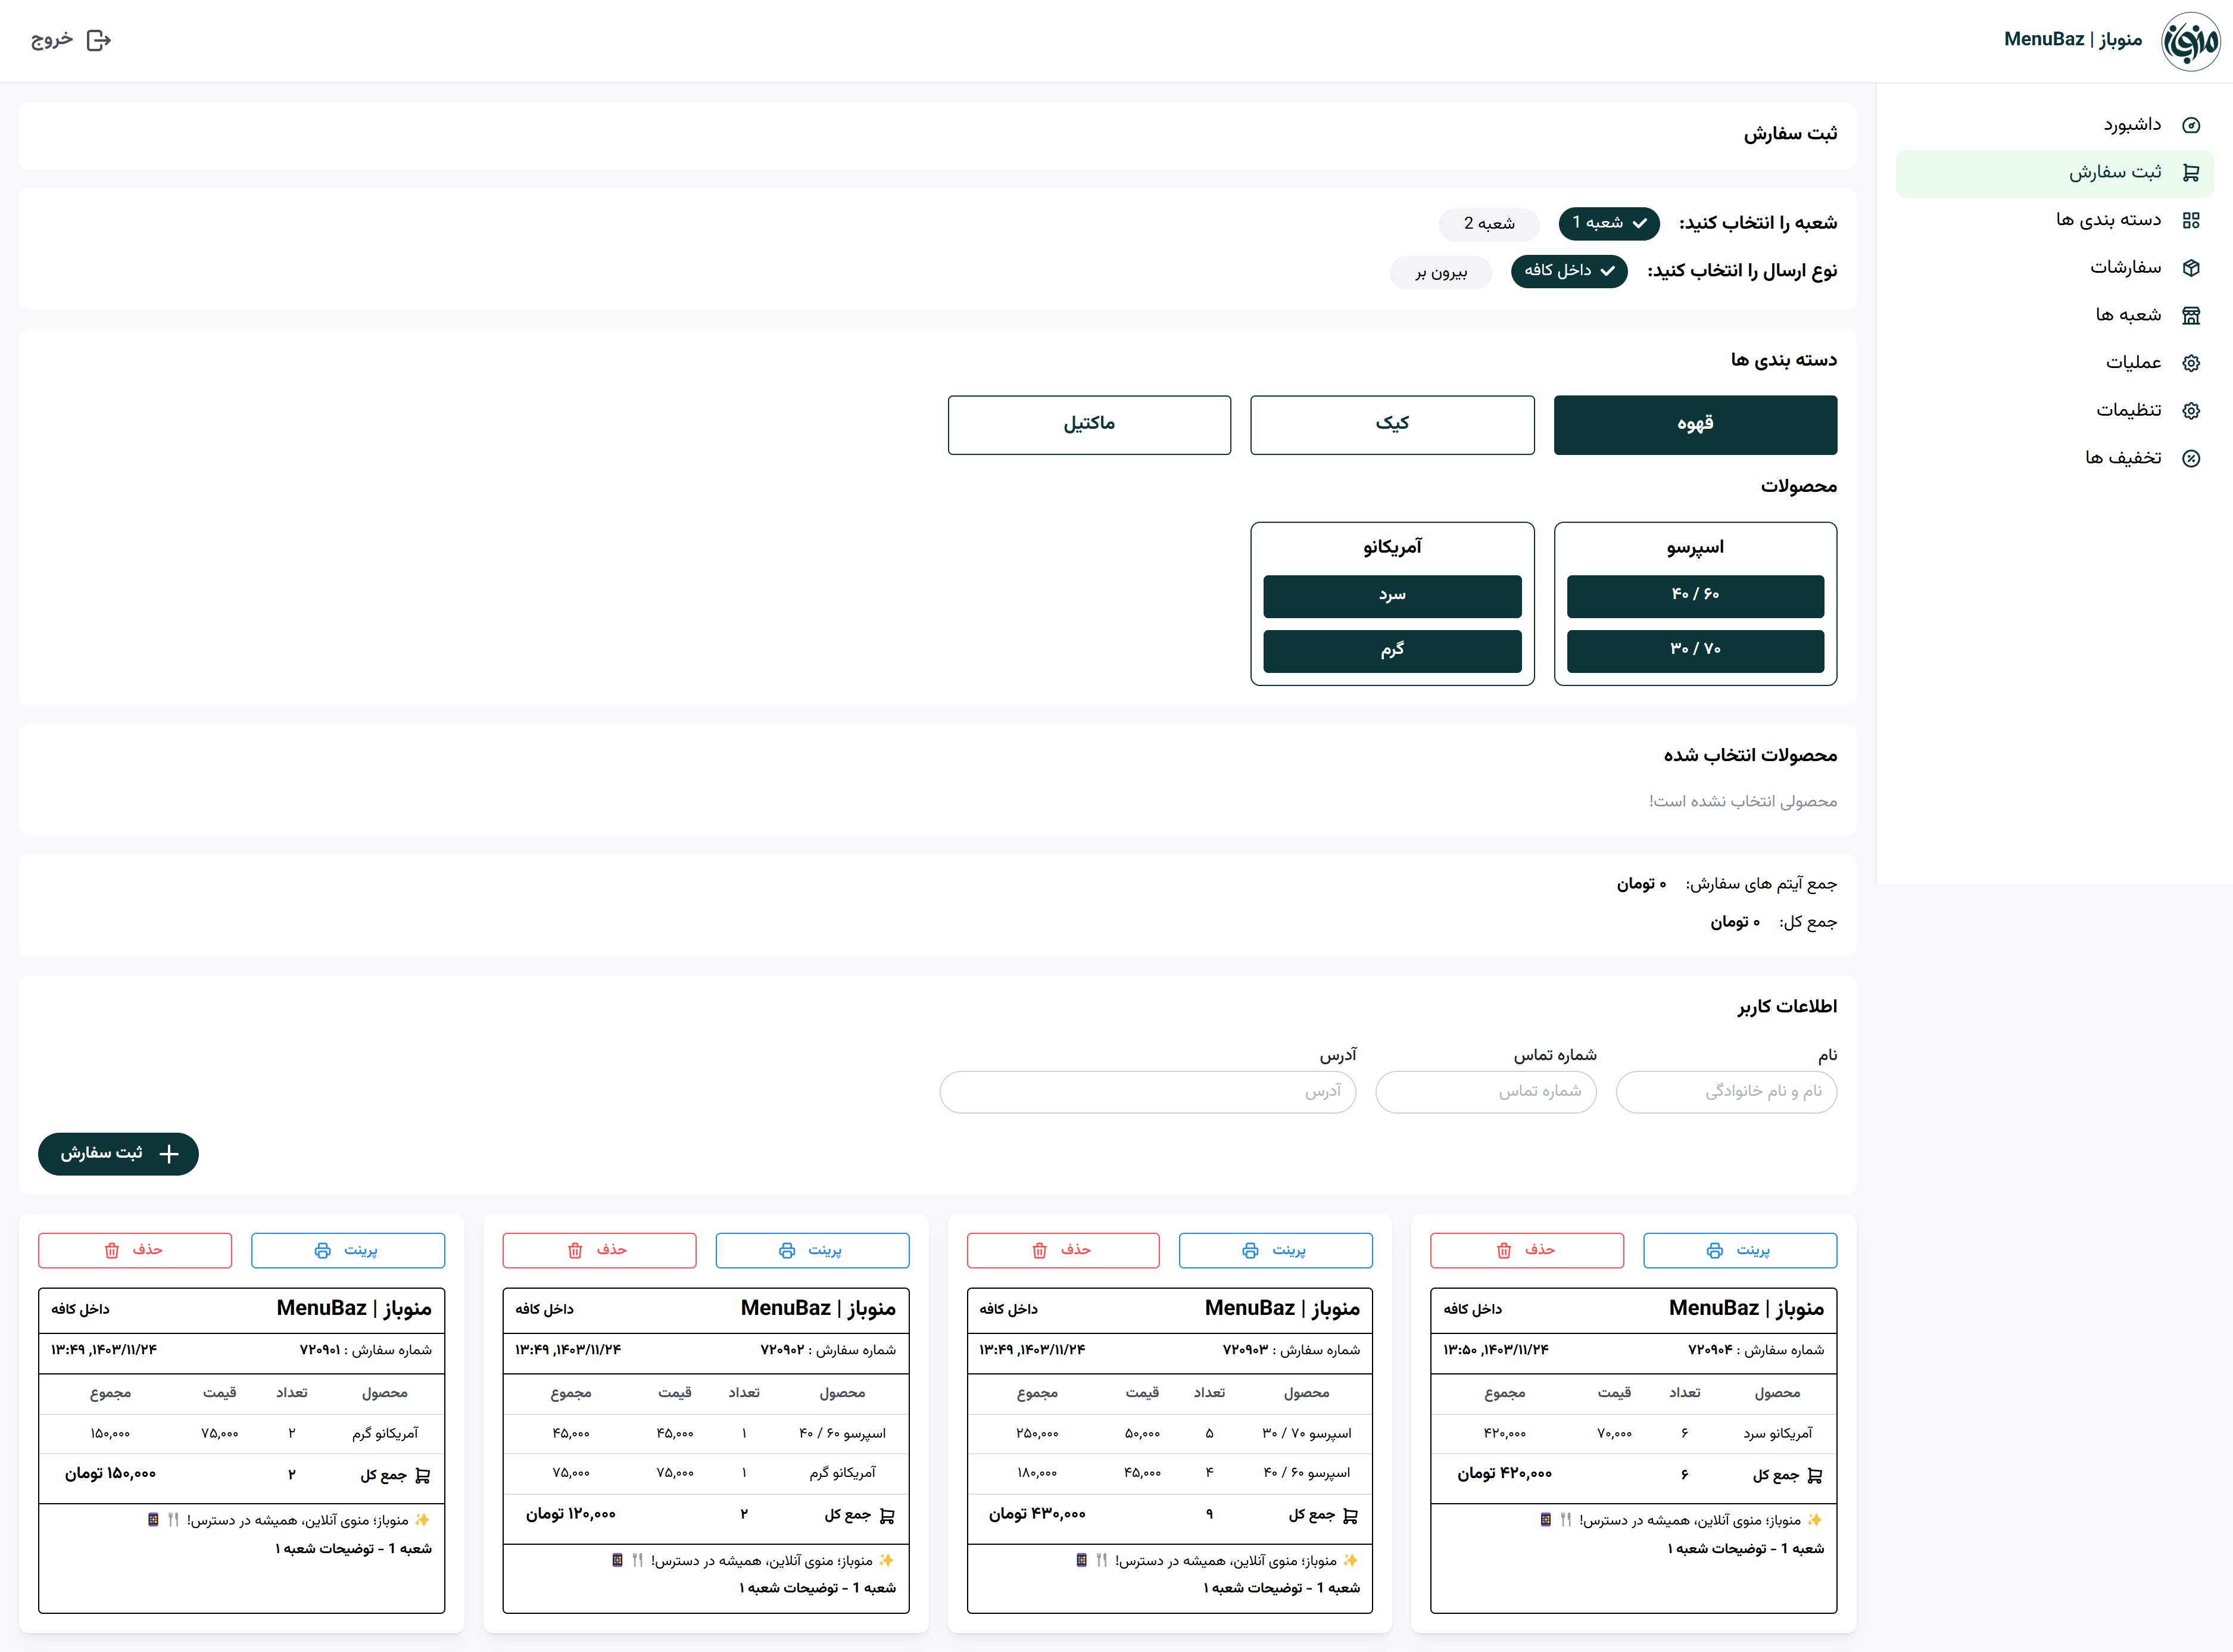Open categories (دسته بندی ها) grid icon

[x=2190, y=220]
